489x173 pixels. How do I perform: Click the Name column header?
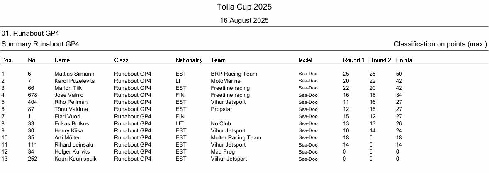62,60
